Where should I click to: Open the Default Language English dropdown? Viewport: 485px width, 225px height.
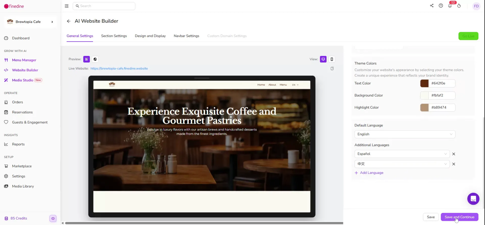click(x=405, y=134)
